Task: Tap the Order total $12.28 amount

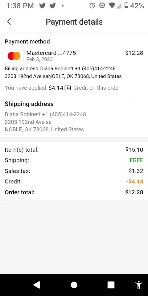Action: [134, 192]
